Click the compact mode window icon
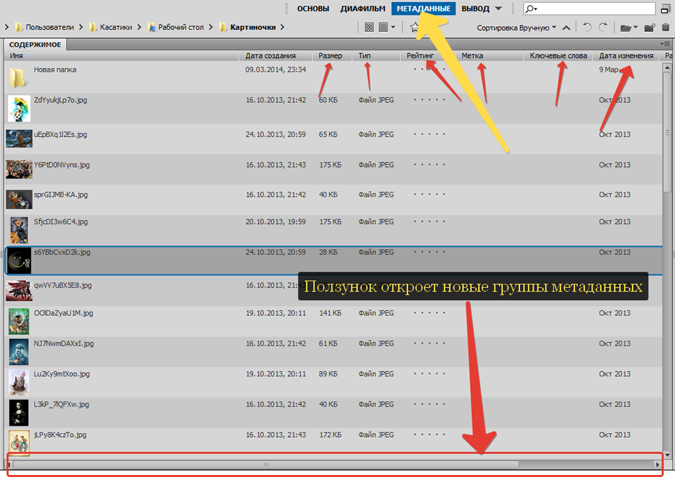 point(666,9)
